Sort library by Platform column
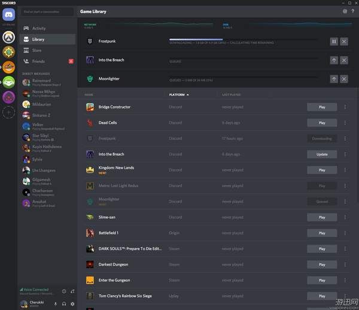The image size is (359, 310). pos(179,95)
